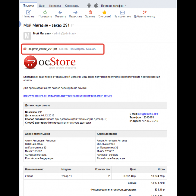196x196 pixels.
Task: Toggle the importance flag beside the subject
Action: (72, 25)
